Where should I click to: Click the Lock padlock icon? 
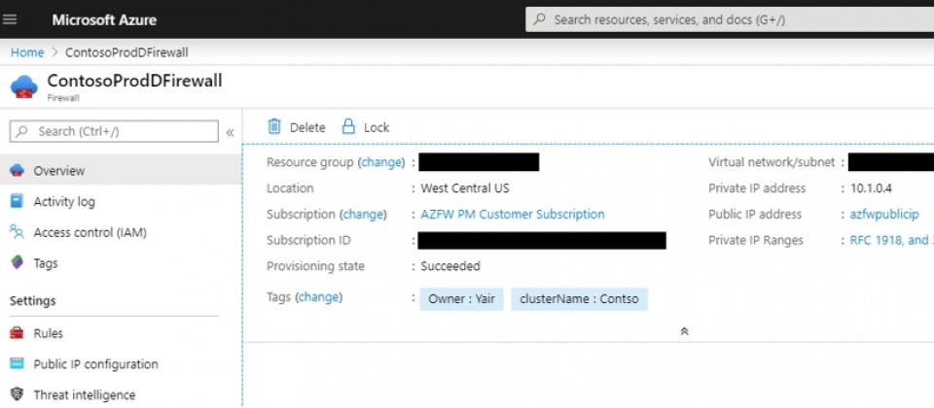click(348, 126)
